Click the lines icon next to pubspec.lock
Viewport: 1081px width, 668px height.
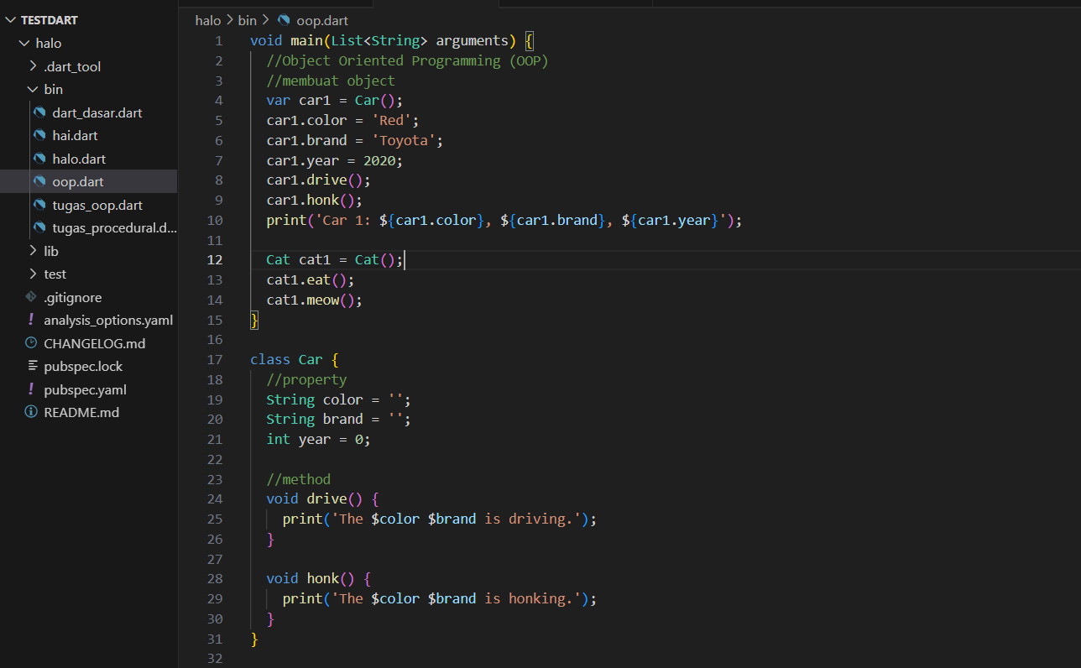tap(31, 366)
